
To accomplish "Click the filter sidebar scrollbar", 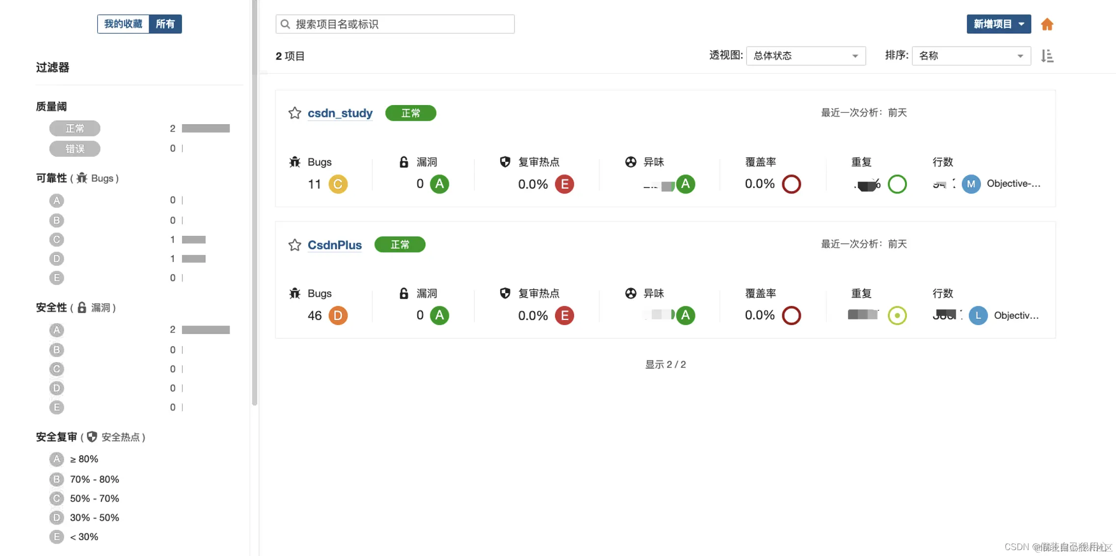I will (254, 202).
